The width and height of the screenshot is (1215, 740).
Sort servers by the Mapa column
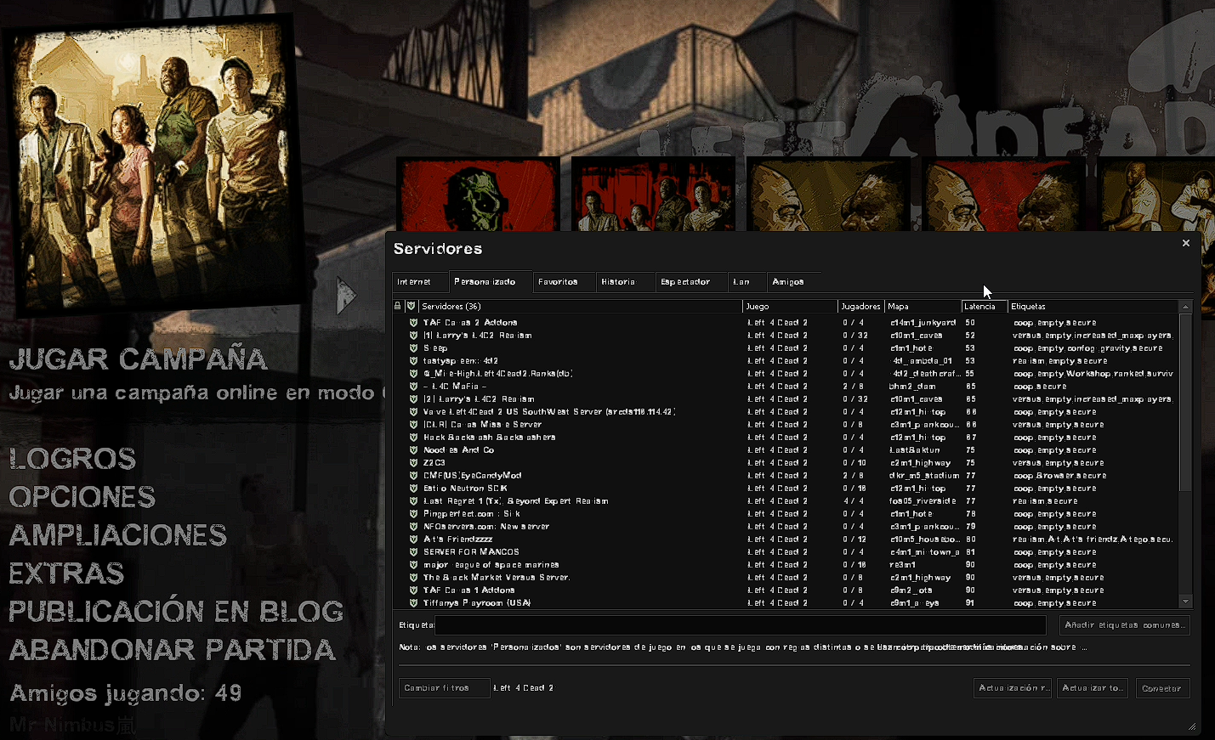(923, 306)
